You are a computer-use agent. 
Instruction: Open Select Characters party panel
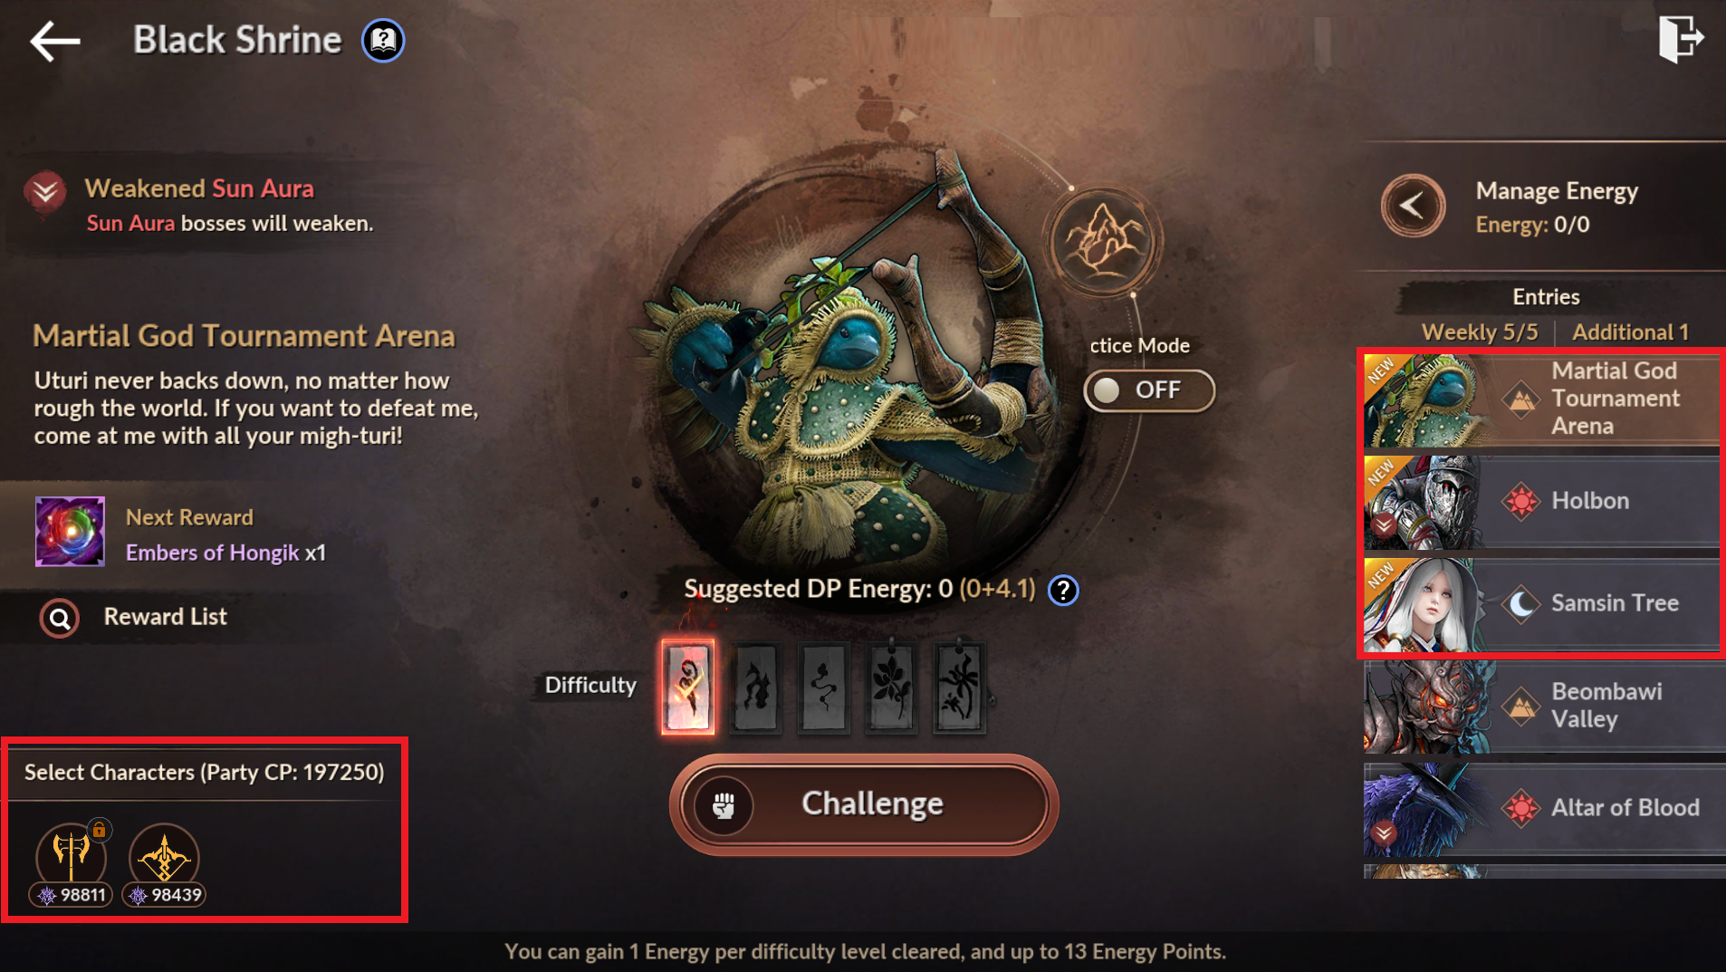(205, 773)
